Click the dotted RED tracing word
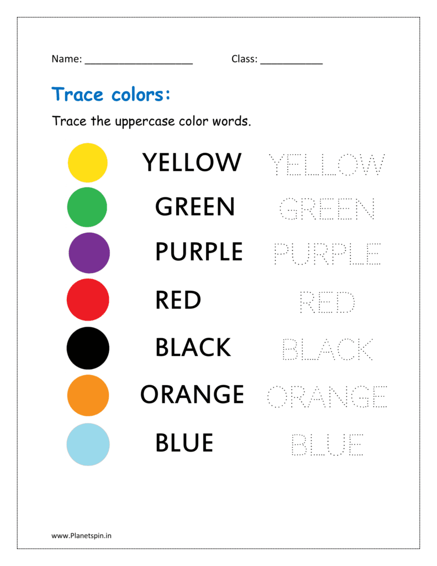 tap(327, 302)
